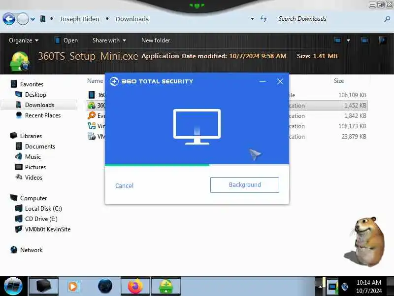Image resolution: width=394 pixels, height=296 pixels.
Task: Click the refresh icon beside address bar
Action: coord(263,19)
